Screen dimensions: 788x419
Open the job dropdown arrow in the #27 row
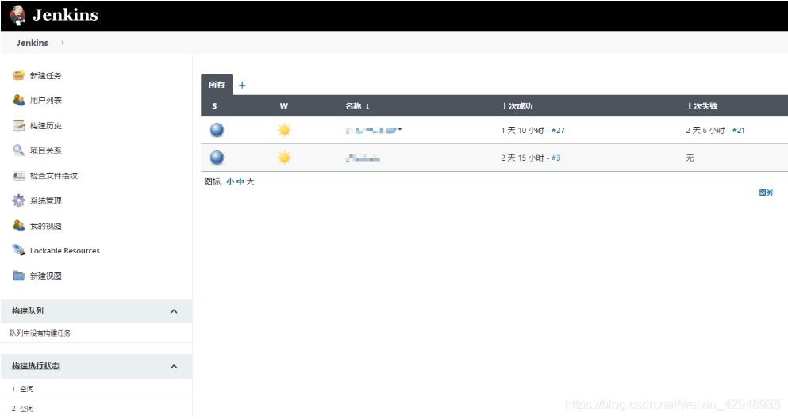point(400,129)
